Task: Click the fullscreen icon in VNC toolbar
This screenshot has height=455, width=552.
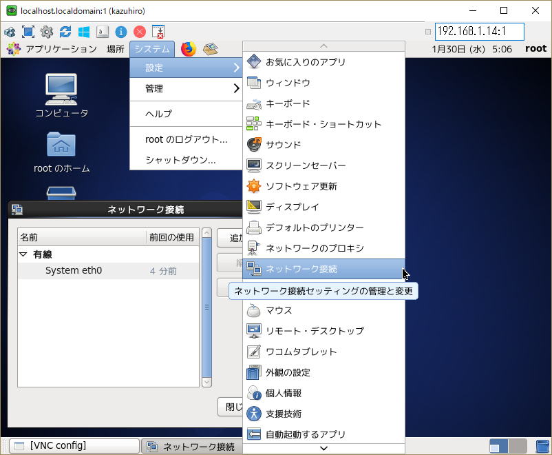Action: coord(28,32)
